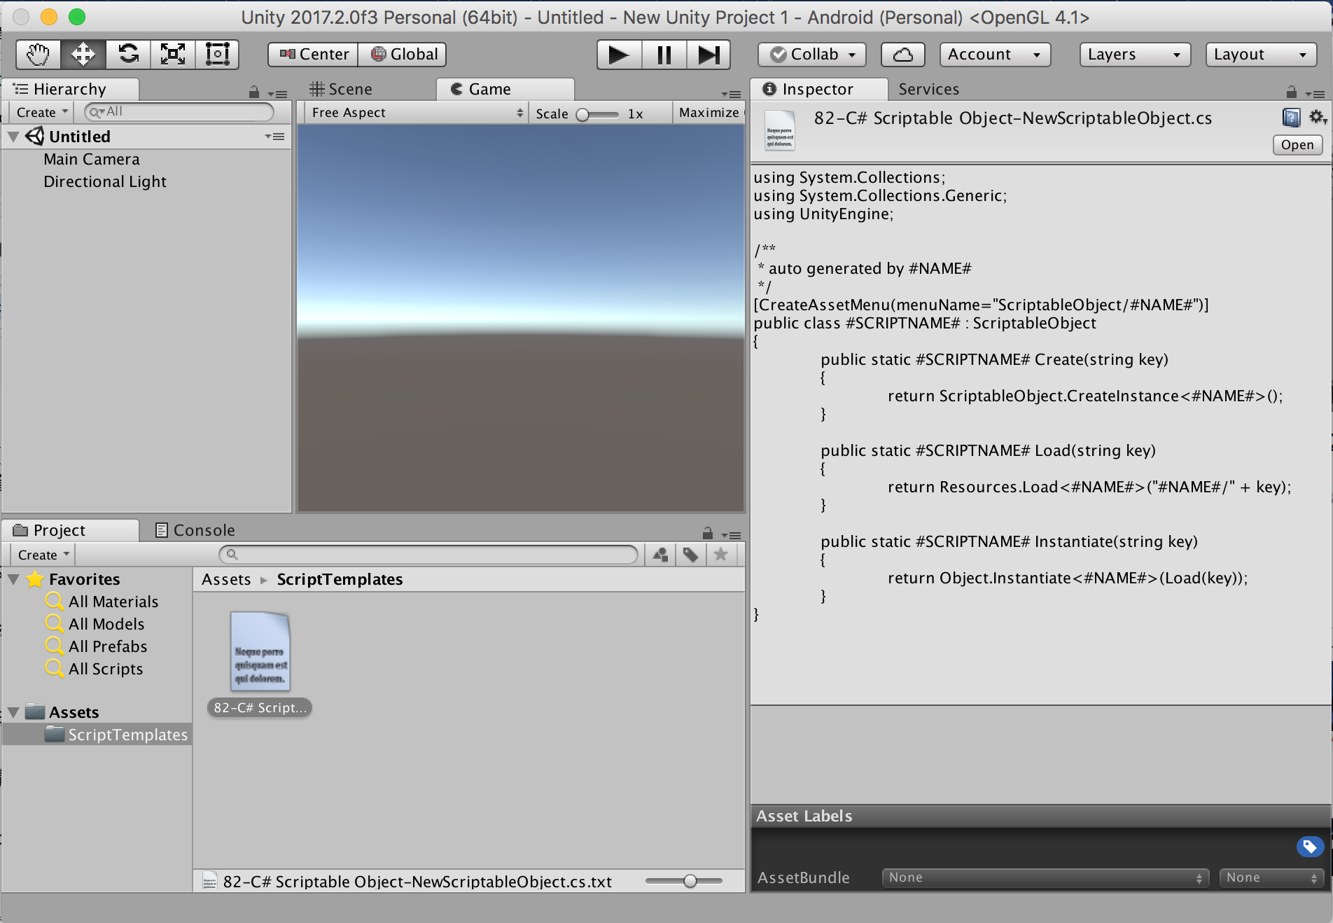
Task: Click ScriptTemplates in the breadcrumb path
Action: click(x=340, y=579)
